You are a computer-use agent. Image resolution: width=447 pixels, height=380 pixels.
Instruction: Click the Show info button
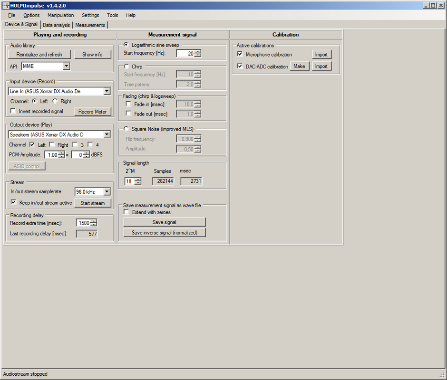(x=92, y=55)
